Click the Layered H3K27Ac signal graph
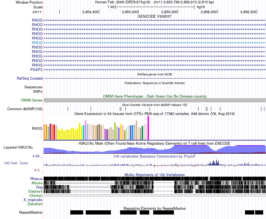Viewport: 266px width, 219px height. click(155, 149)
